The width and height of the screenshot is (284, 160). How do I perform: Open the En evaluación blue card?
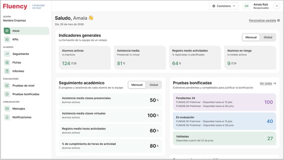(224, 121)
